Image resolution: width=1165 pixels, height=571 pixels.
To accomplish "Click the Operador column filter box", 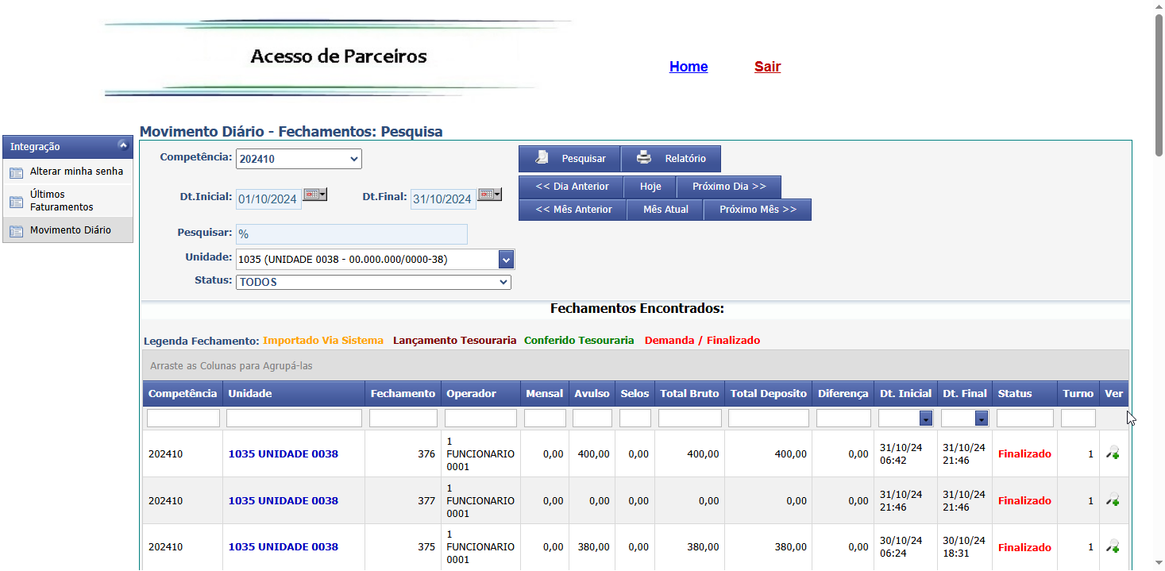I will click(480, 419).
